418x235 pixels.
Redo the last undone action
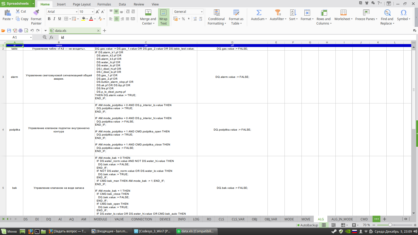click(x=38, y=31)
